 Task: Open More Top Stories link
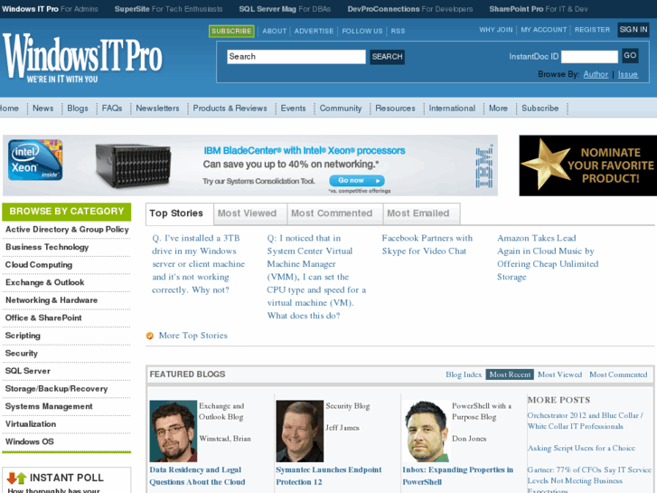193,336
